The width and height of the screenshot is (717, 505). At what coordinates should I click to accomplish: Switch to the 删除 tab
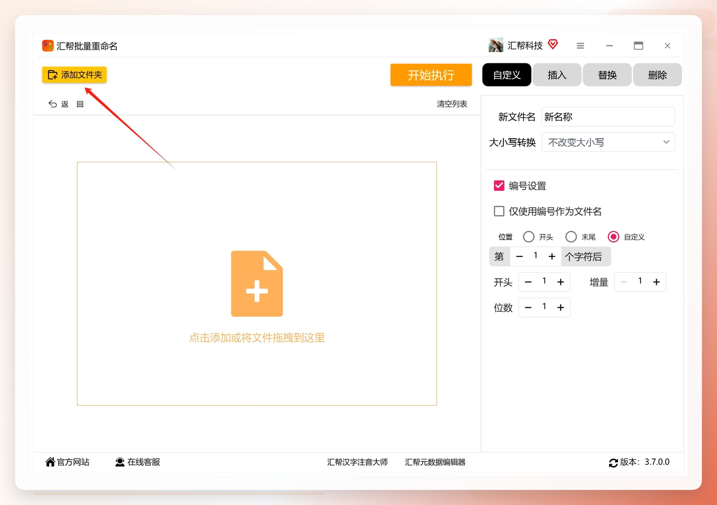(657, 75)
